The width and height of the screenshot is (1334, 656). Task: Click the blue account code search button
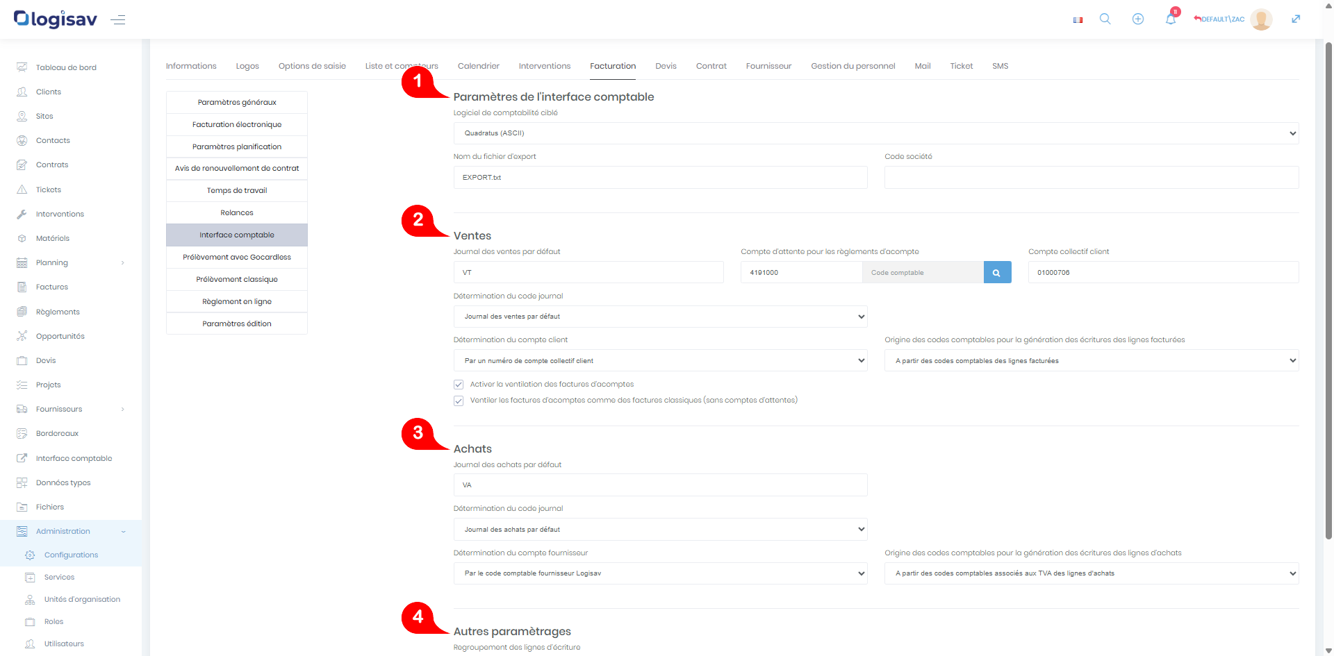(x=997, y=273)
